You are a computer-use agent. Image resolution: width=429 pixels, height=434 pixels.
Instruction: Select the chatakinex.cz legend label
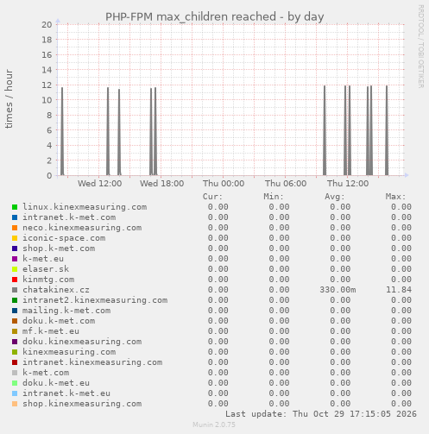pyautogui.click(x=56, y=290)
